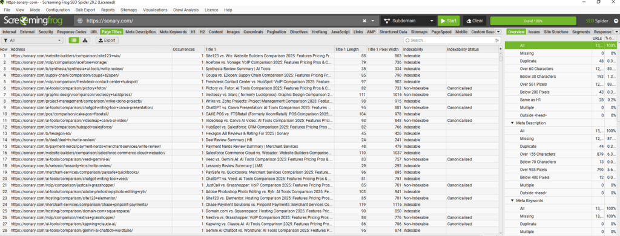Open the Issues tab in right panel

534,32
